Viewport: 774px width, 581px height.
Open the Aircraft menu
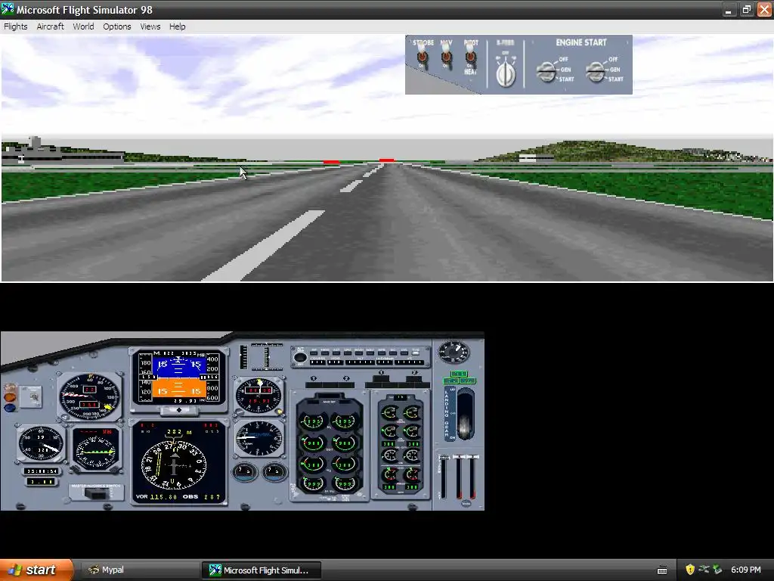pos(51,26)
